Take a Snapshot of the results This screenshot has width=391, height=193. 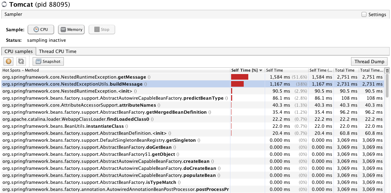point(48,61)
